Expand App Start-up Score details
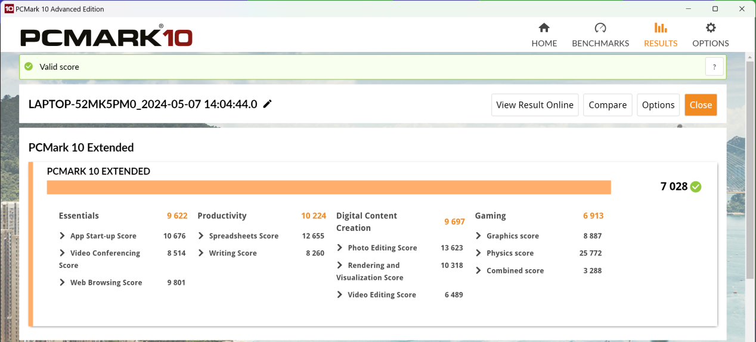Screen dimensions: 756x342 pos(63,236)
